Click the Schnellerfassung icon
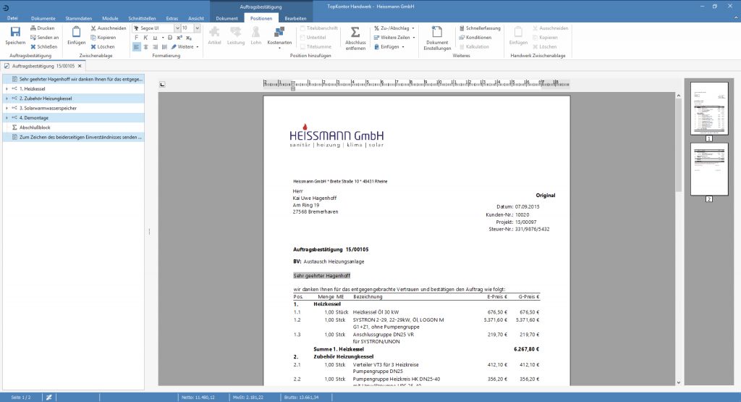Screen dimensions: 741x402 click(462, 28)
